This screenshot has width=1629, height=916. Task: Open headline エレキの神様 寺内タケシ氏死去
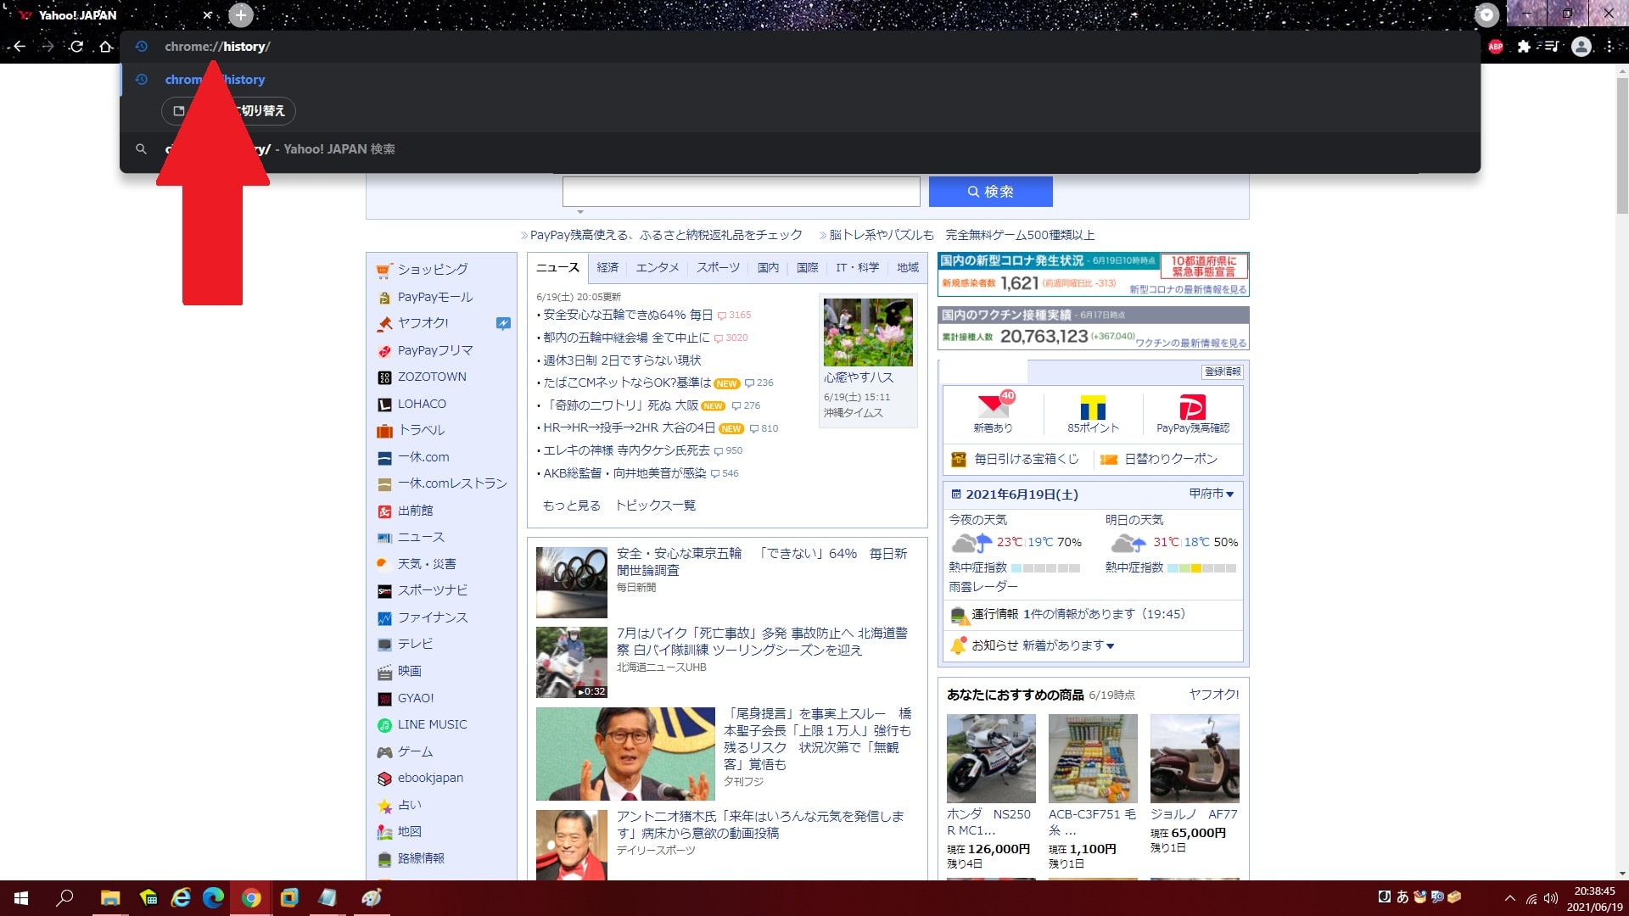[626, 450]
